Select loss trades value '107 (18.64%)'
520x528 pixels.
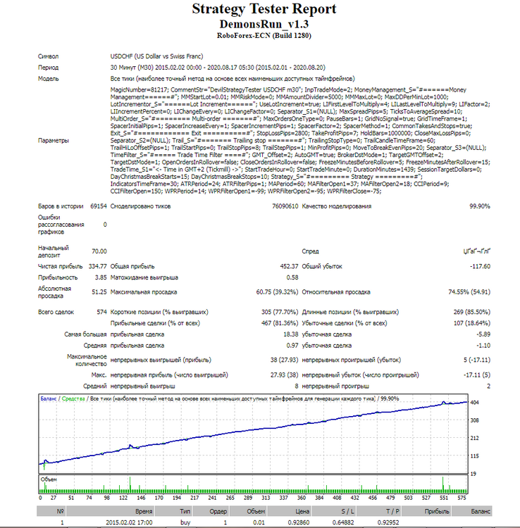coord(472,323)
